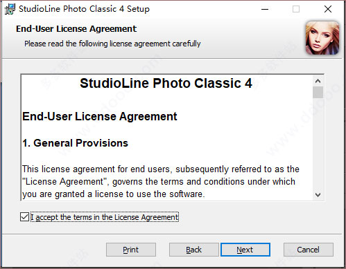This screenshot has width=346, height=269.
Task: Click the 'StudioLine Photo Classic 4' license heading
Action: [x=166, y=83]
